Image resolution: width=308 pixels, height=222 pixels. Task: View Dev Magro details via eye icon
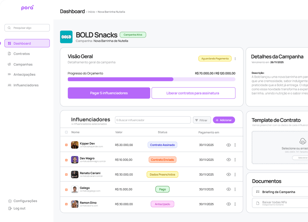point(228,160)
